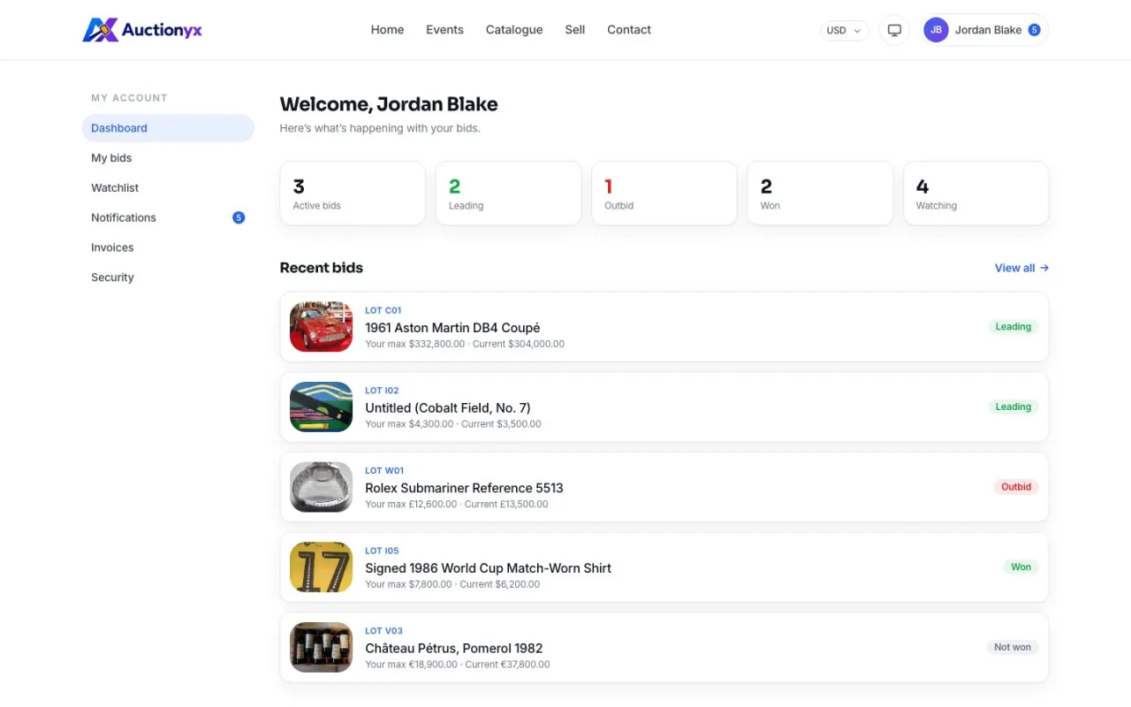Viewport: 1131px width, 707px height.
Task: Open Invoices in sidebar
Action: click(x=168, y=247)
